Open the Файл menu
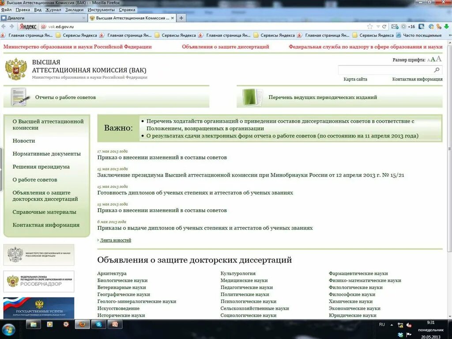452x339 pixels. pyautogui.click(x=6, y=10)
